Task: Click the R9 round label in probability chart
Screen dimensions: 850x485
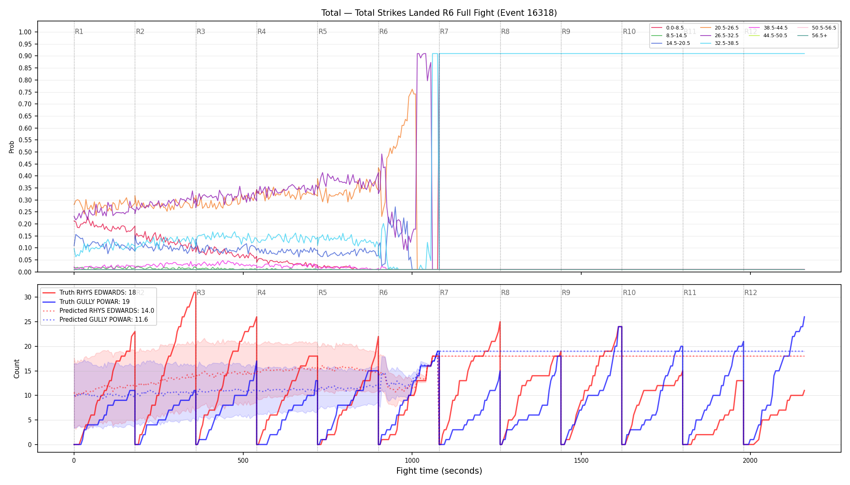Action: click(566, 32)
